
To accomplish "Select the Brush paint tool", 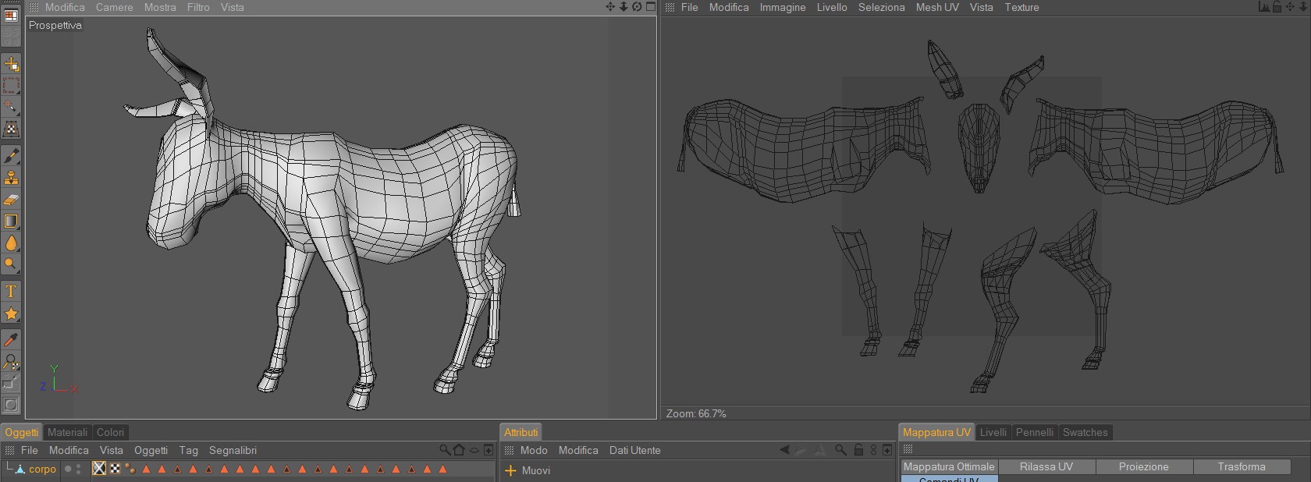I will (x=11, y=156).
